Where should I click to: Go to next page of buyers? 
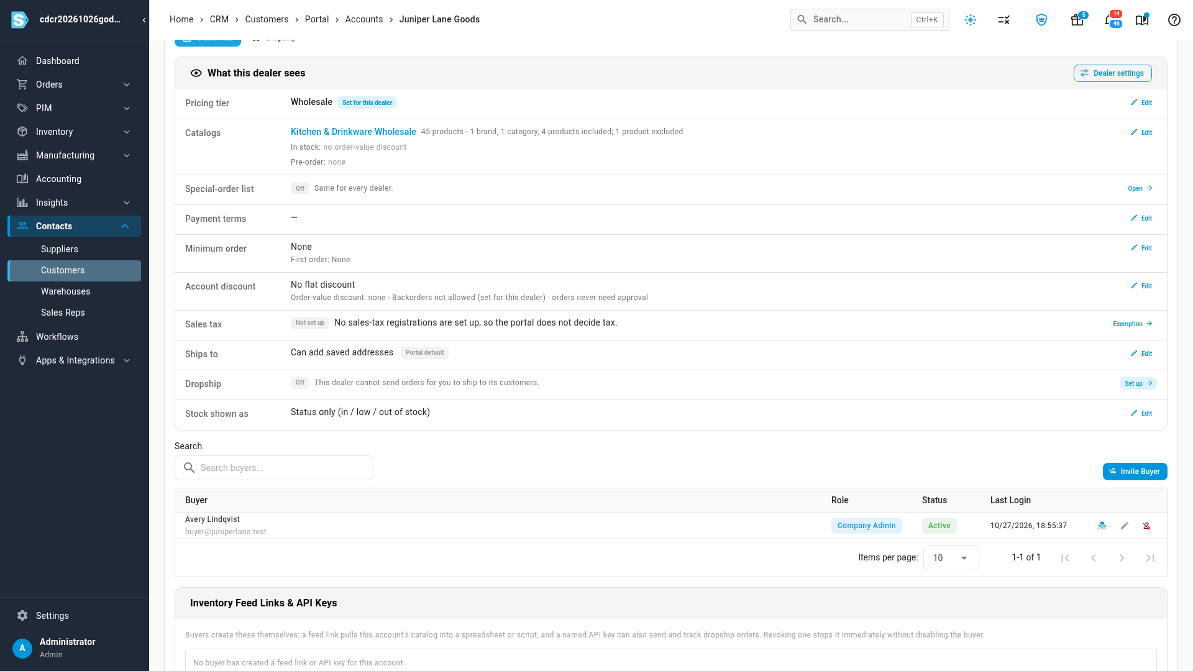click(1122, 558)
